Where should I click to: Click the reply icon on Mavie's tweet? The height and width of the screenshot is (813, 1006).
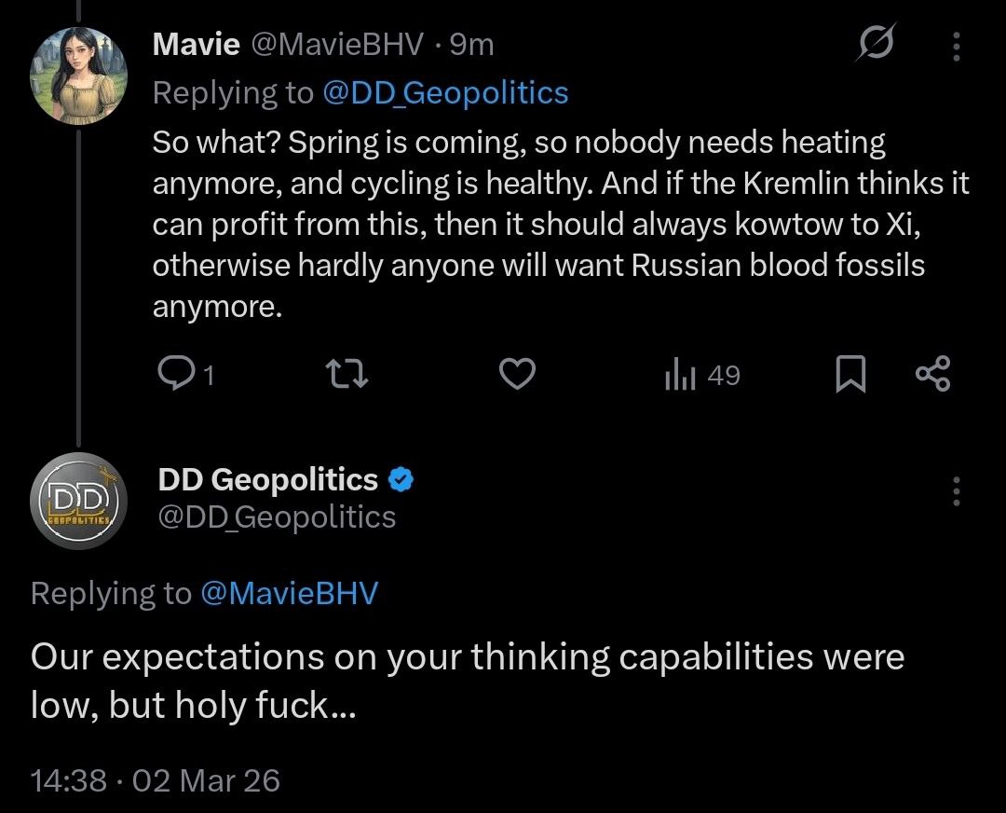click(175, 375)
